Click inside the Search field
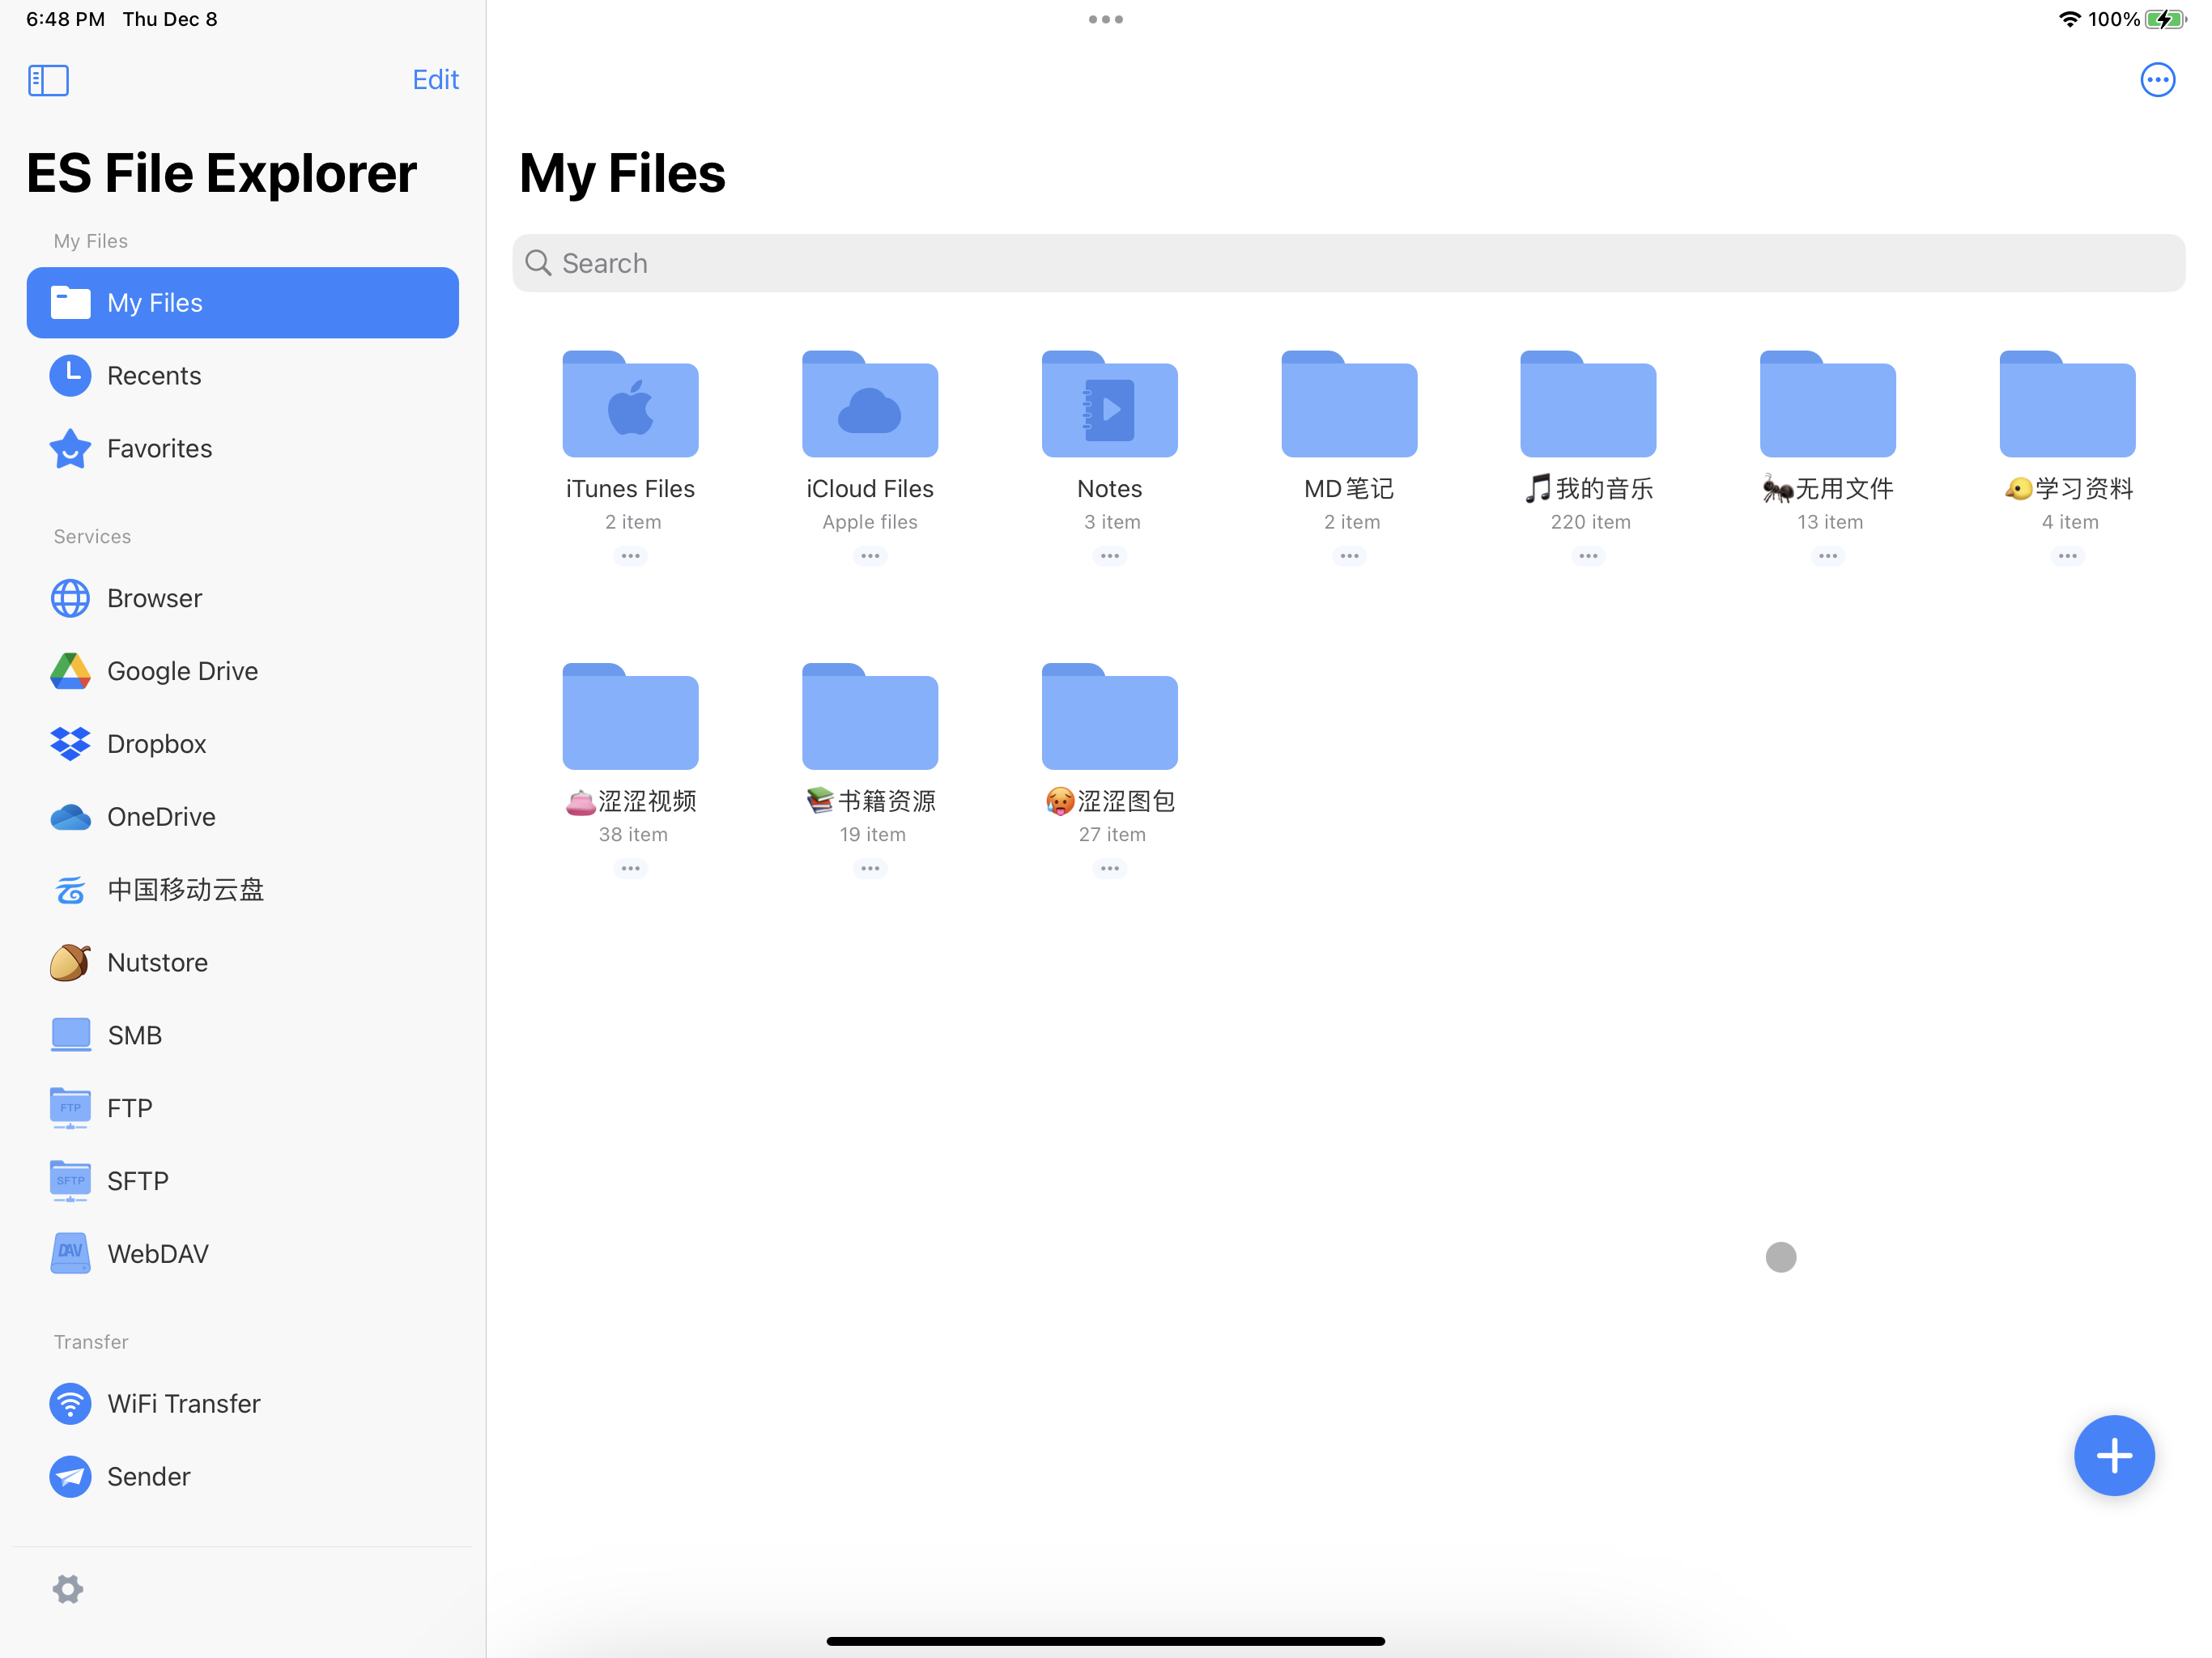2212x1658 pixels. [1100, 262]
